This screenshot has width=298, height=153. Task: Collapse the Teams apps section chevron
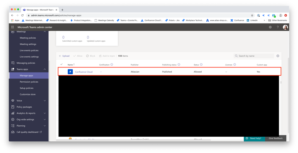45,69
